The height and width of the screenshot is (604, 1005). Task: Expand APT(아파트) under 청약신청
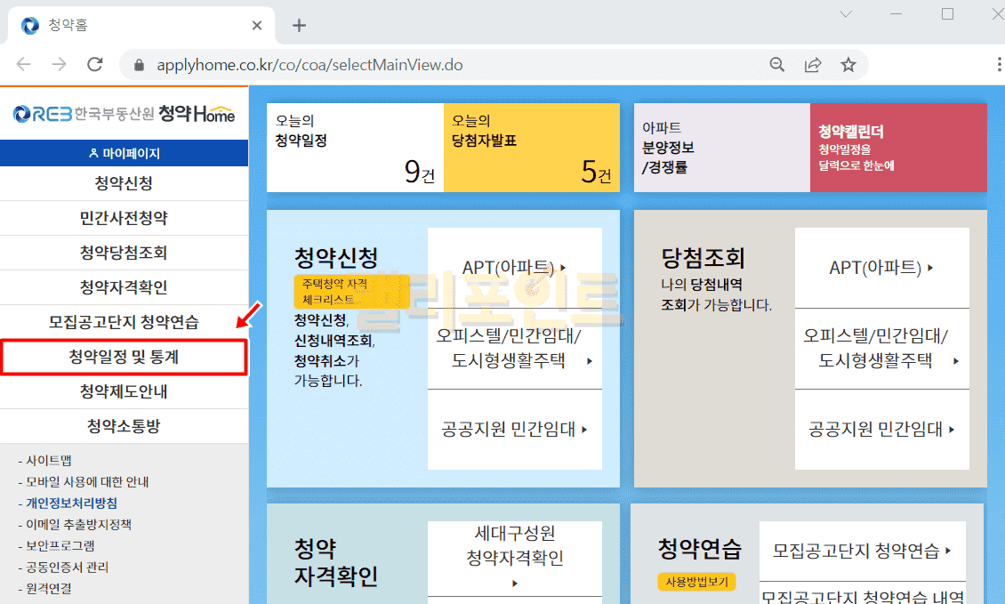(x=514, y=268)
